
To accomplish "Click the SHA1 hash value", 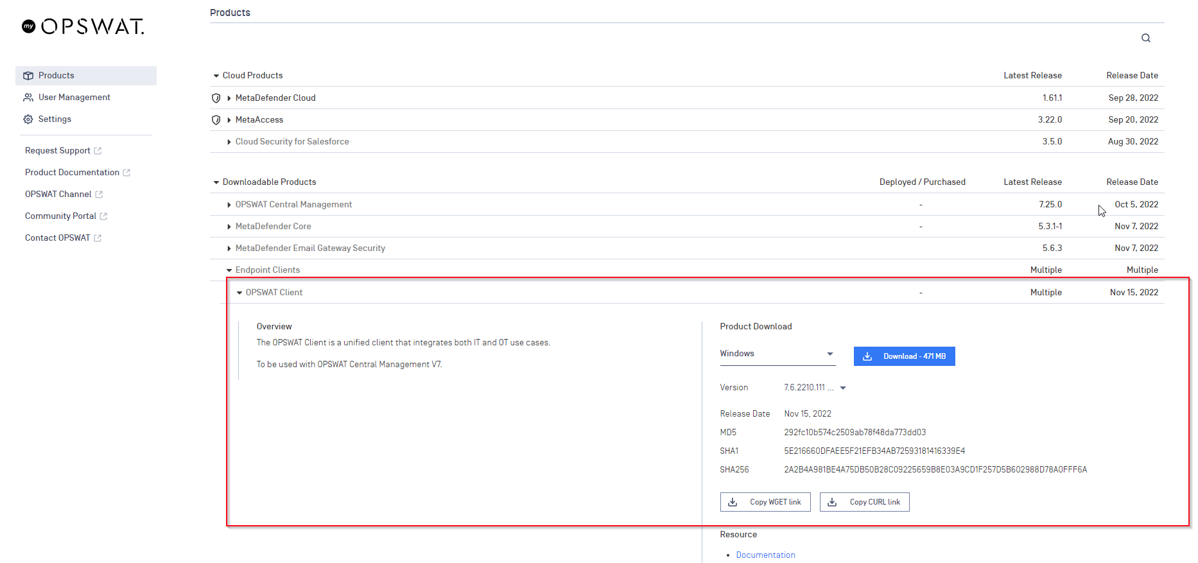I will coord(874,451).
